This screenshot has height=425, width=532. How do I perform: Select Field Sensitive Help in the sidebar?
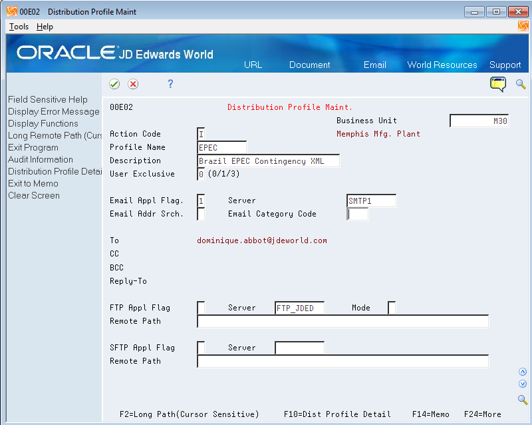pyautogui.click(x=48, y=99)
